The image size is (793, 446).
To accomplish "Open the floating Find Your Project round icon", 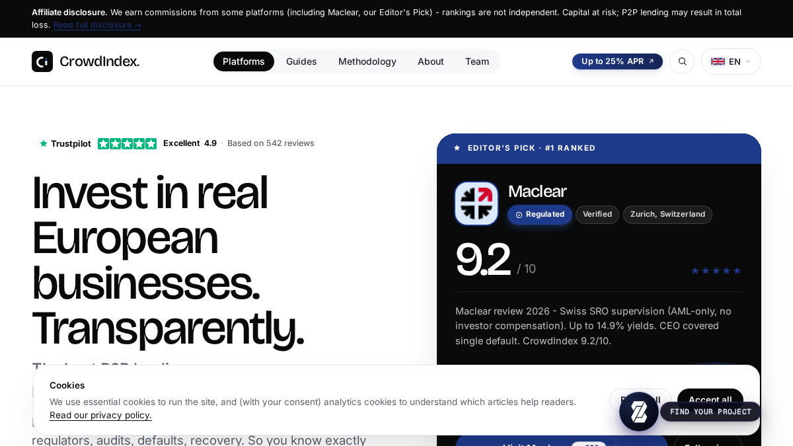I will coord(639,412).
